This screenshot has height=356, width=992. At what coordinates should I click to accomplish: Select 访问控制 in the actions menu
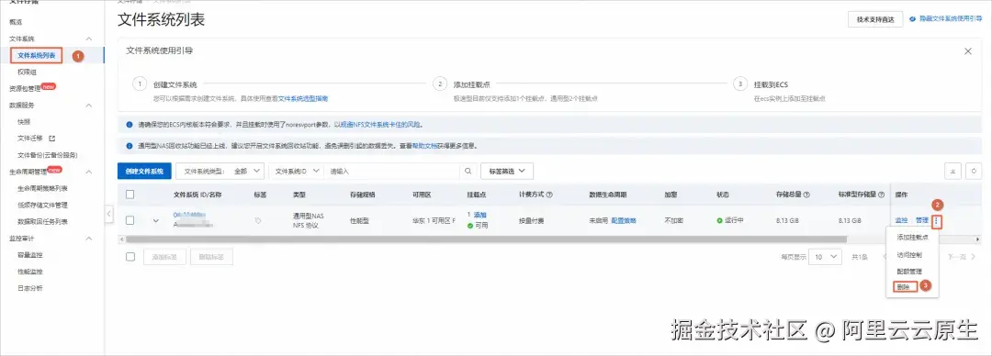point(909,255)
